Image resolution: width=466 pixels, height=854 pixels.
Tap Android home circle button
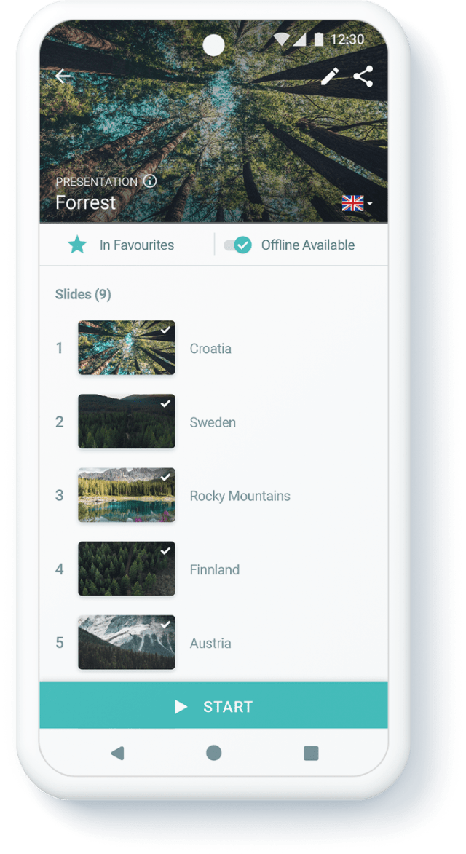213,753
